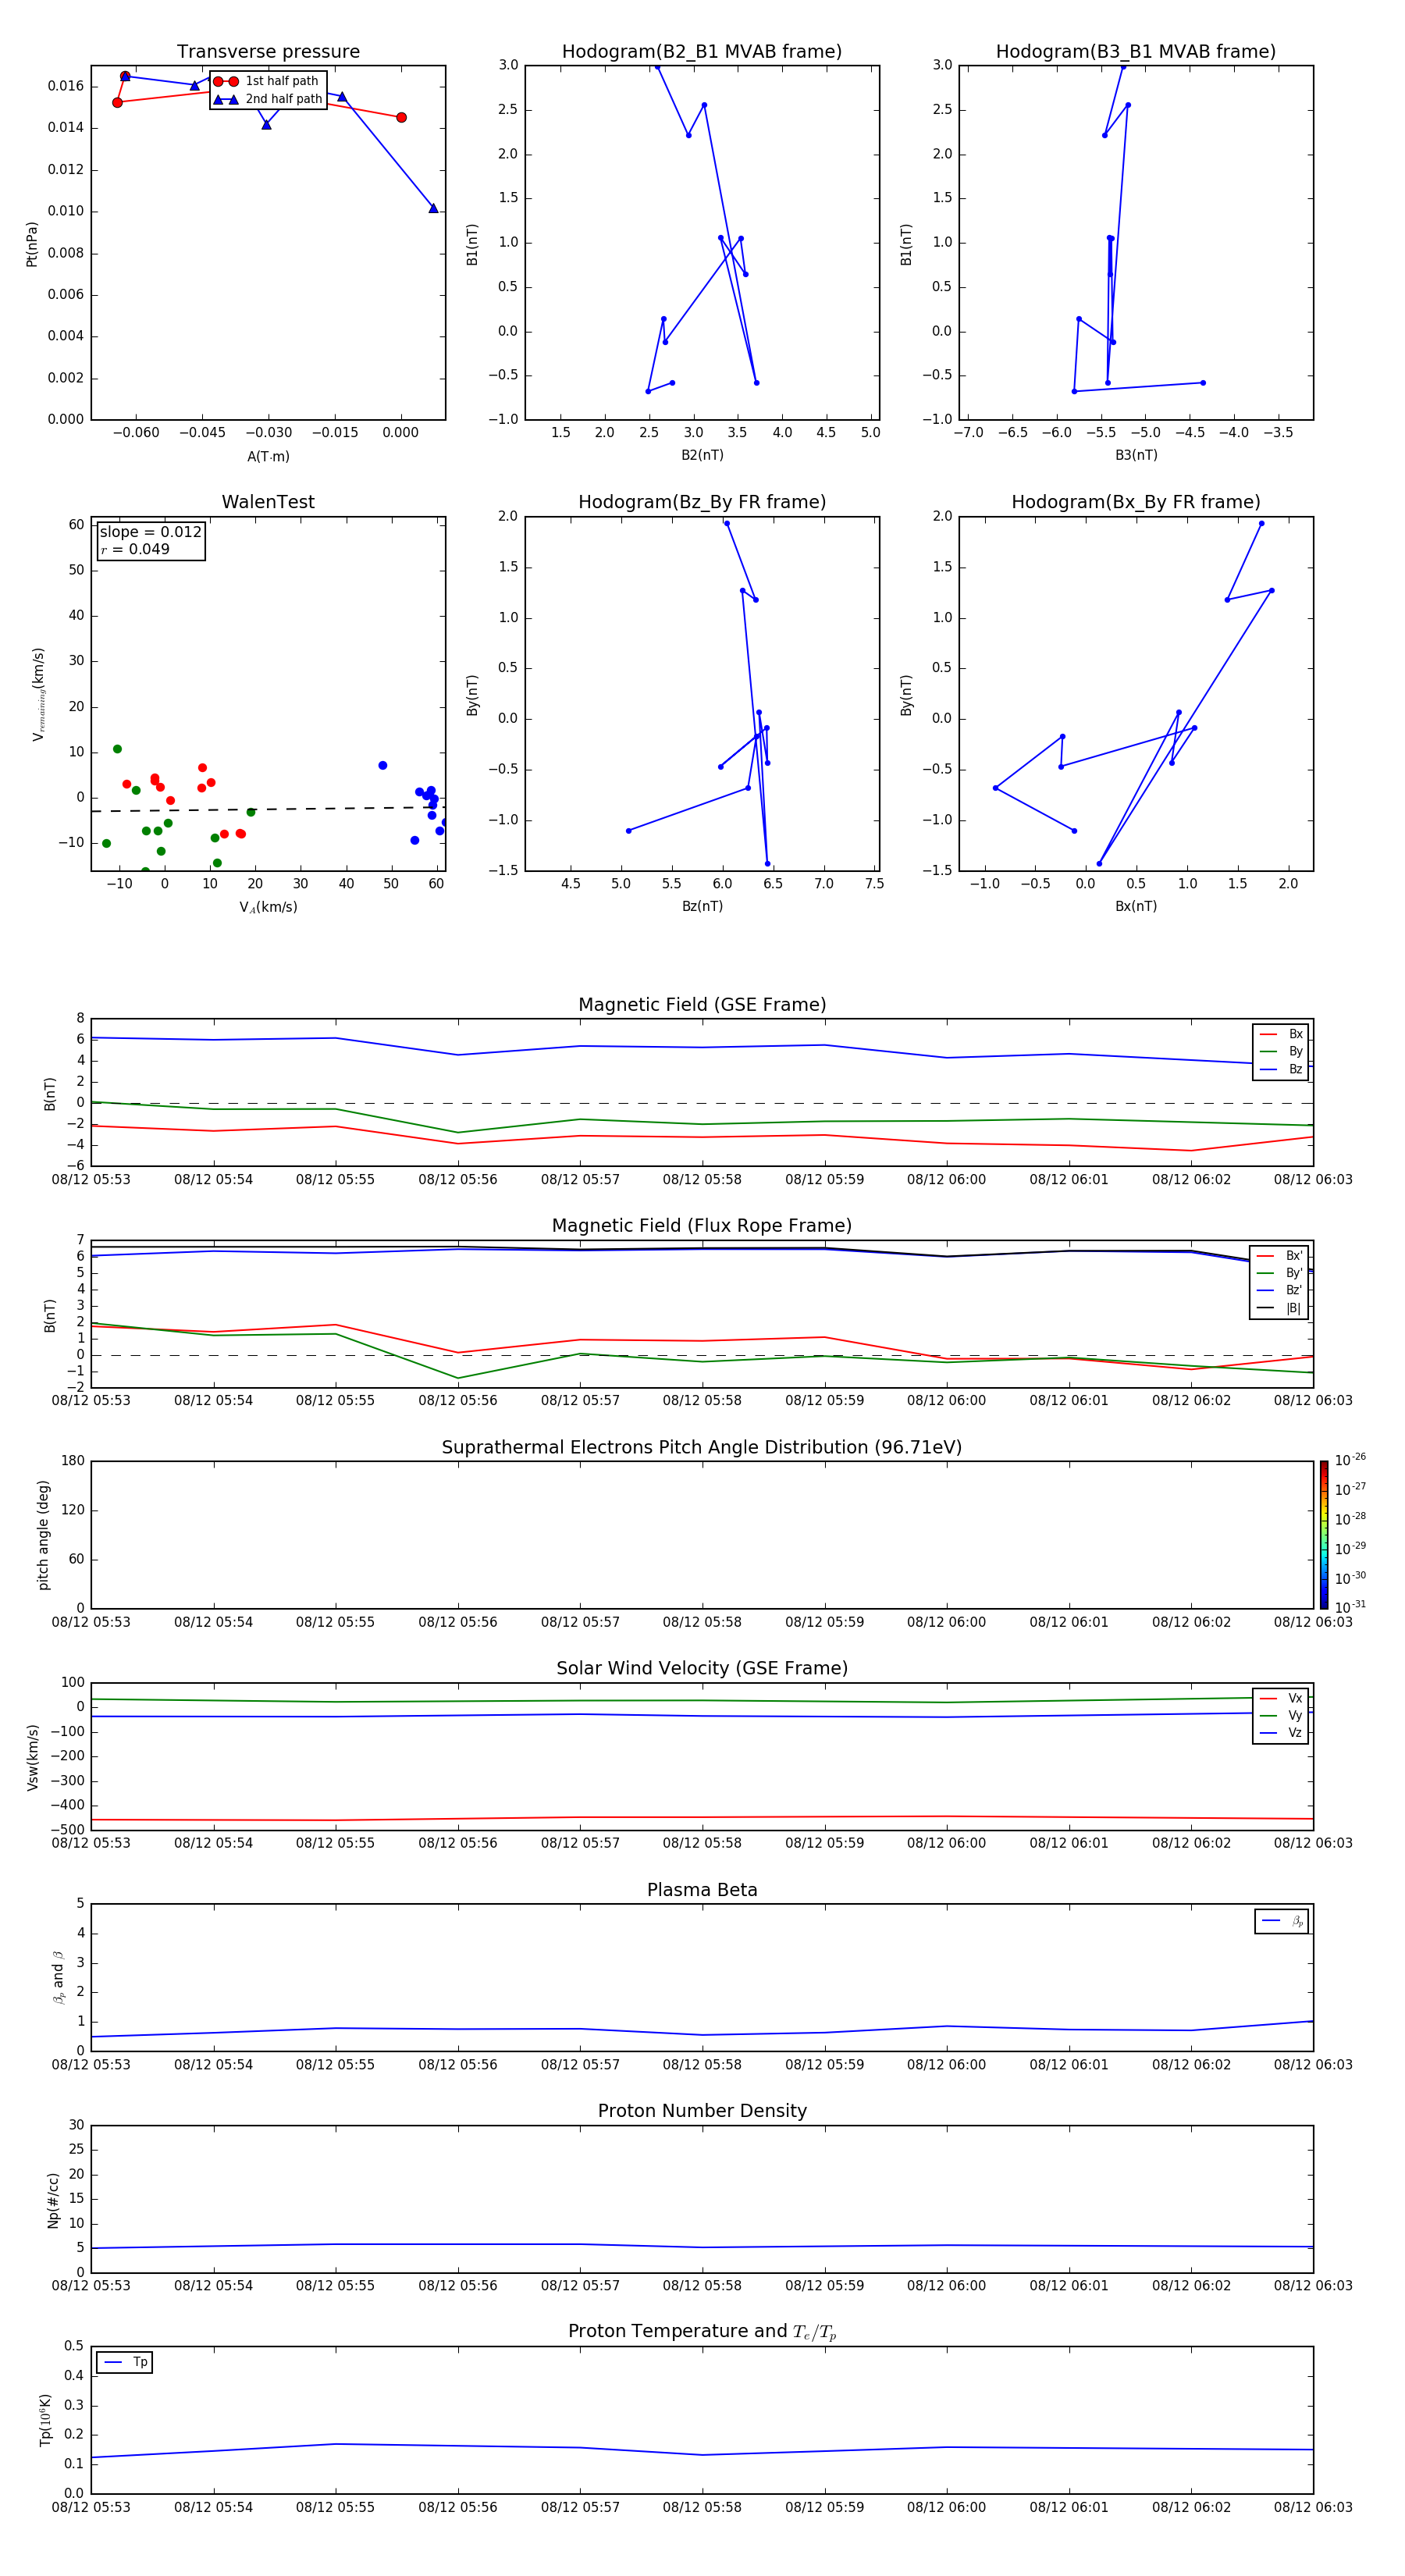Select the "Hodogram(B2_B1 MVAB frame)" title
The width and height of the screenshot is (1405, 2576).
[x=702, y=52]
